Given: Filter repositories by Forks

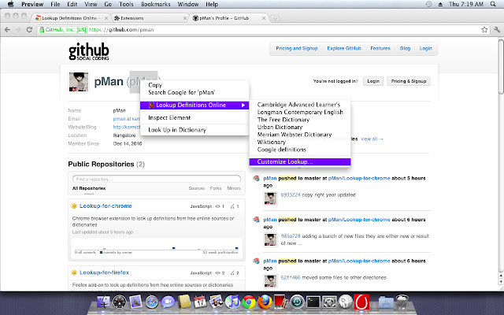Looking at the screenshot, I should click(x=216, y=188).
